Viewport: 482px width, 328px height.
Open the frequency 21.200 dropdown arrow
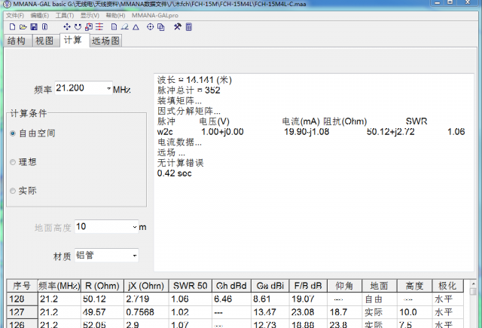pos(108,89)
